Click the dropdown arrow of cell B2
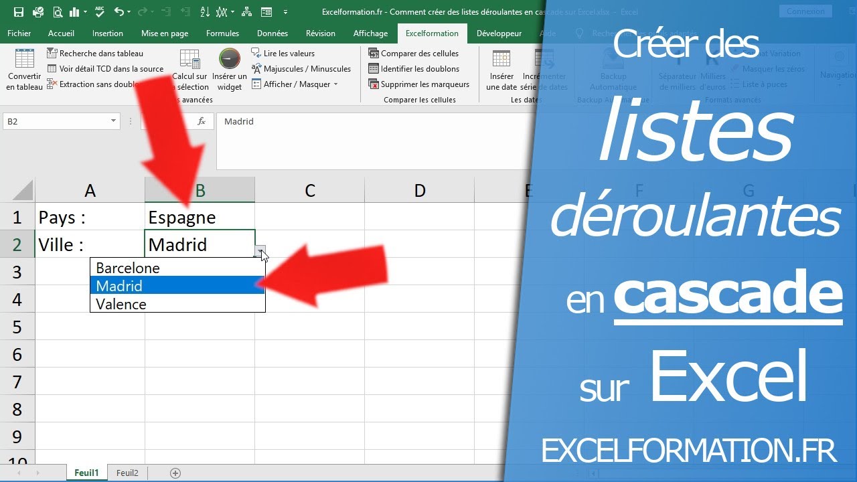The image size is (857, 482). pyautogui.click(x=260, y=252)
